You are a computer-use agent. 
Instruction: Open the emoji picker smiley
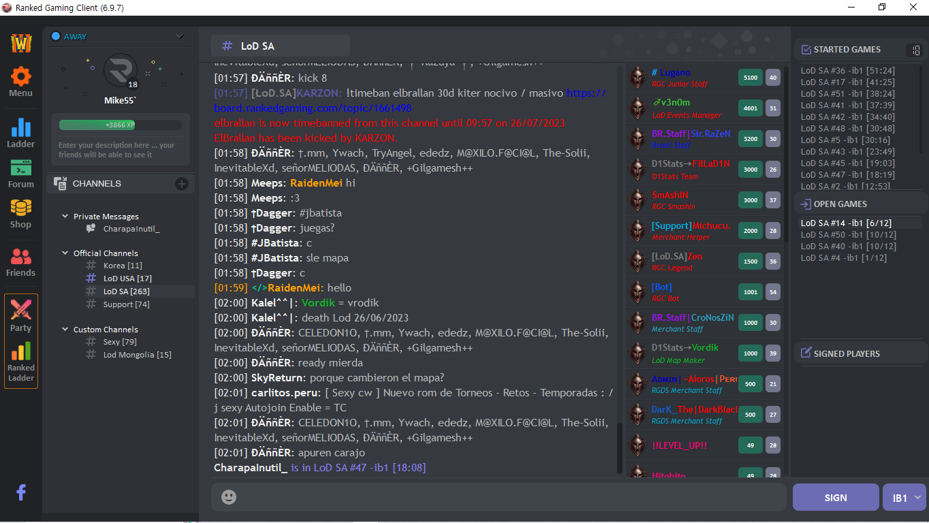229,497
